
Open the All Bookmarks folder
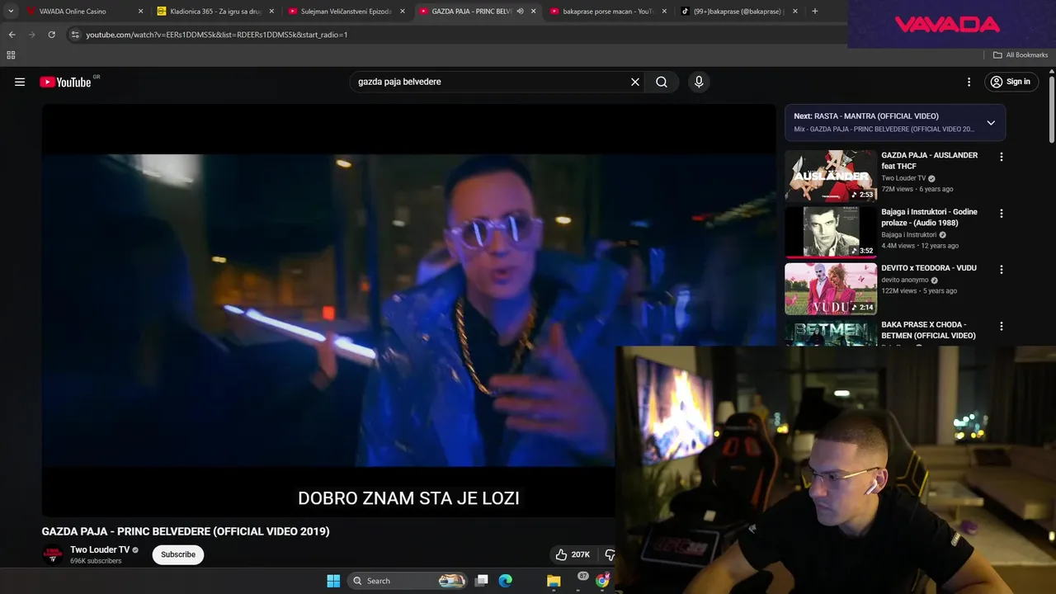[1021, 55]
